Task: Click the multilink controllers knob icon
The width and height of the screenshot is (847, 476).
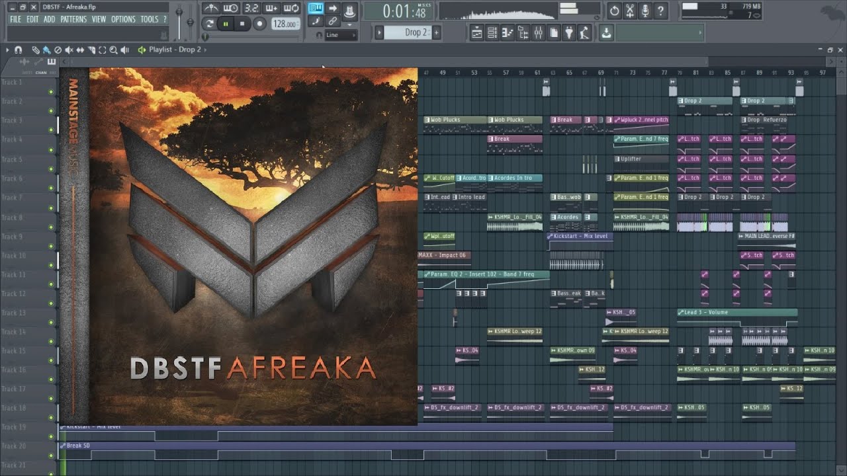Action: point(349,11)
